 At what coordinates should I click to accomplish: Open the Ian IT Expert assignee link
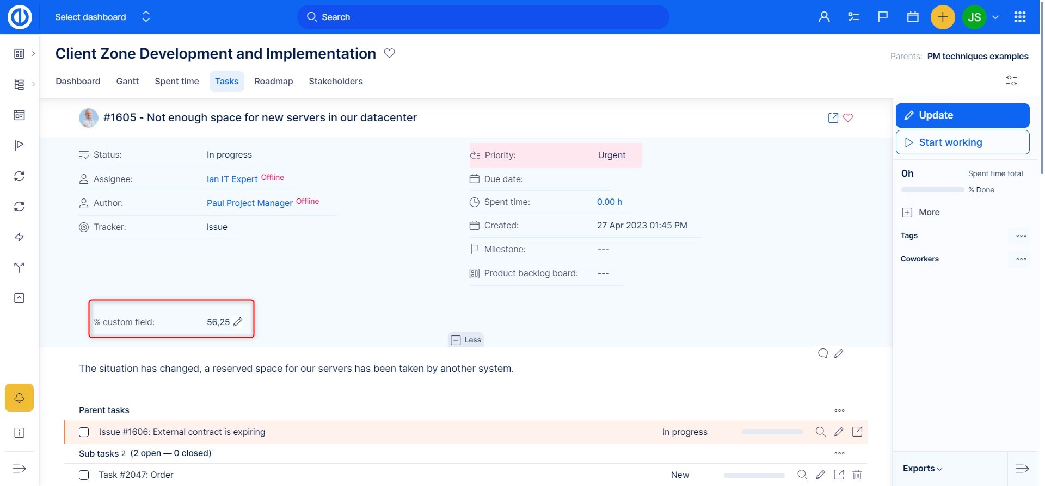tap(232, 179)
